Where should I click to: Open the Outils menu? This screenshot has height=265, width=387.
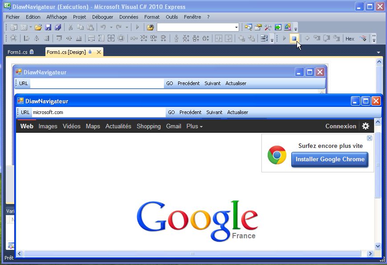tap(172, 17)
